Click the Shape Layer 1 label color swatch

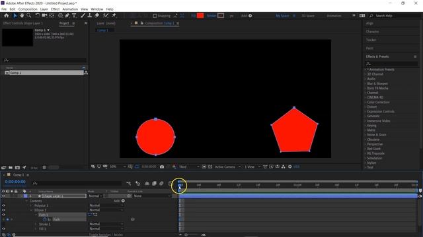(x=25, y=196)
